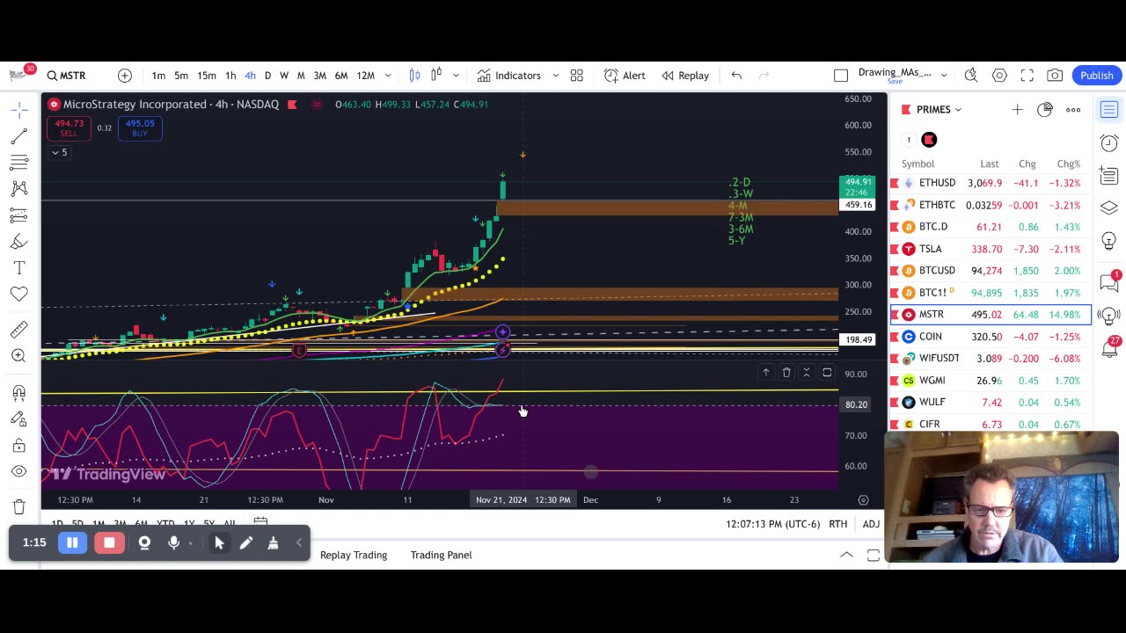Select the trend line drawing tool
1126x633 pixels.
click(18, 136)
